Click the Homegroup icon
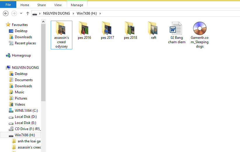 [8, 55]
